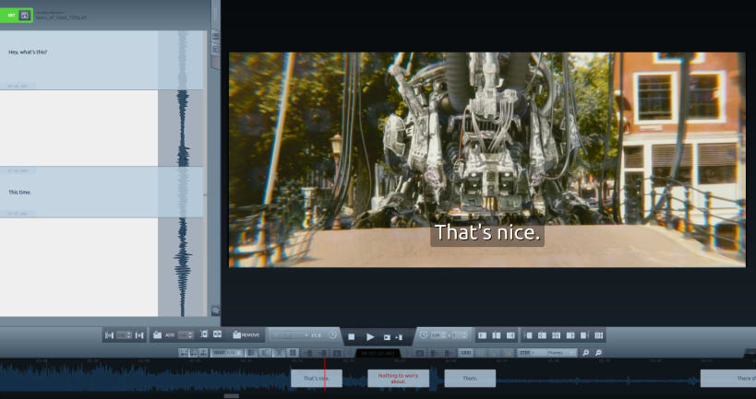Open the playback speed dropdown
This screenshot has height=399, width=756.
point(291,335)
